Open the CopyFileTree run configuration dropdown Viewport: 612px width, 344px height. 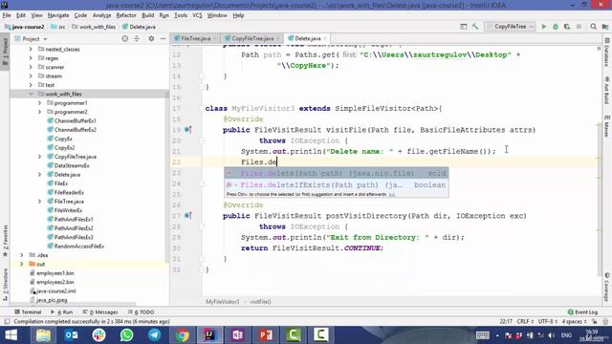coord(510,27)
